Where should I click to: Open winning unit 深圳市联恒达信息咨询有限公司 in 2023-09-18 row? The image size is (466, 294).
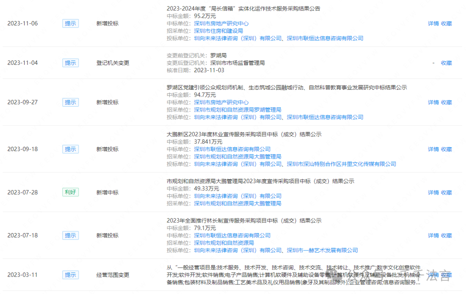[232, 149]
